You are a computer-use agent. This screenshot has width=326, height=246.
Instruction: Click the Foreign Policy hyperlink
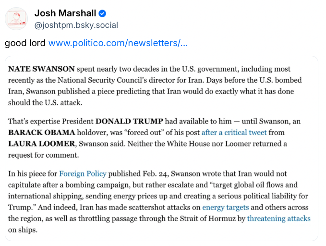pos(83,174)
